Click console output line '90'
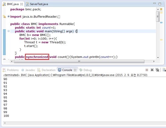166x128 pixels. coord(5,79)
